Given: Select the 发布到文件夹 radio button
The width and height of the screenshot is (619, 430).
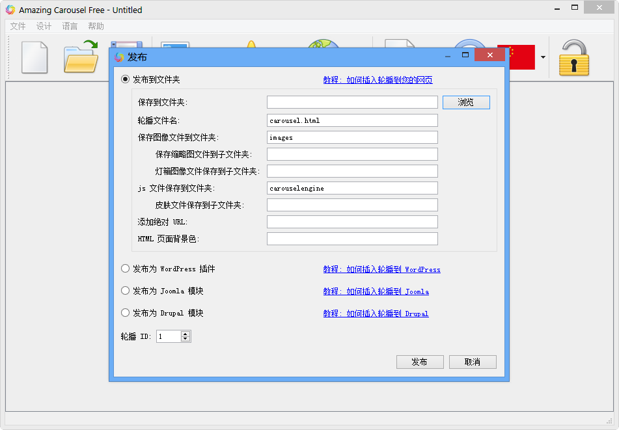Looking at the screenshot, I should pyautogui.click(x=125, y=79).
